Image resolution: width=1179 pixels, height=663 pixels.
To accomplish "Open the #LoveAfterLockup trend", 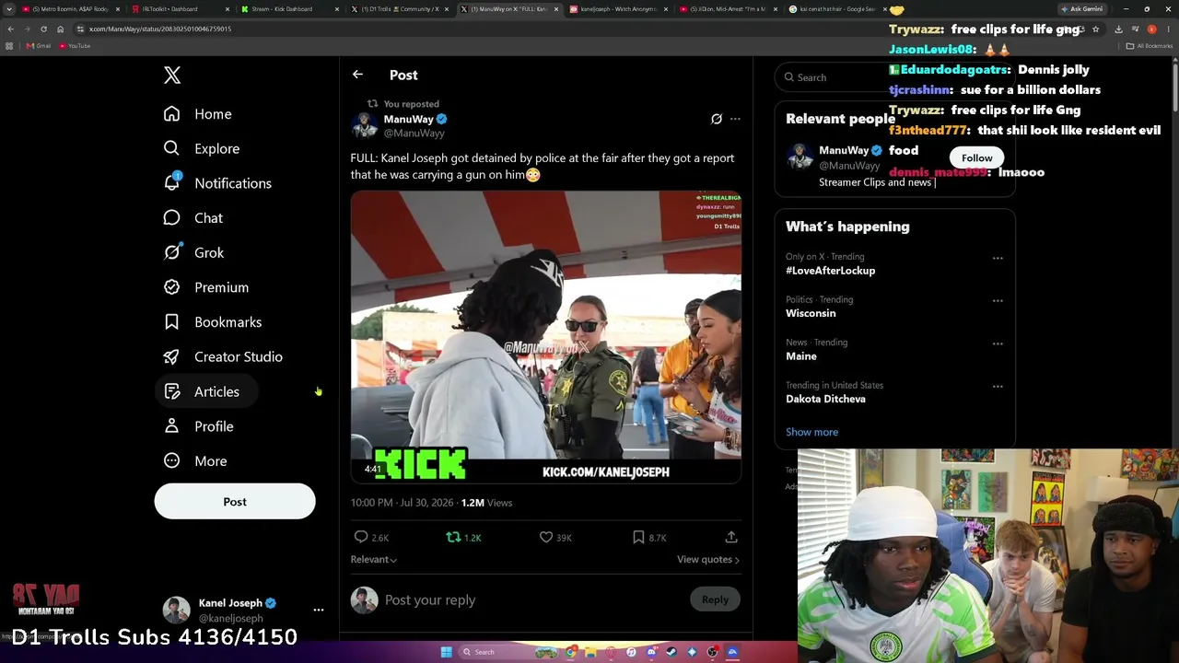I will click(830, 271).
